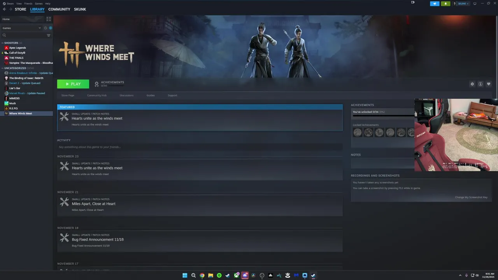This screenshot has width=498, height=280.
Task: Show hidden system tray icons chevron
Action: click(460, 275)
